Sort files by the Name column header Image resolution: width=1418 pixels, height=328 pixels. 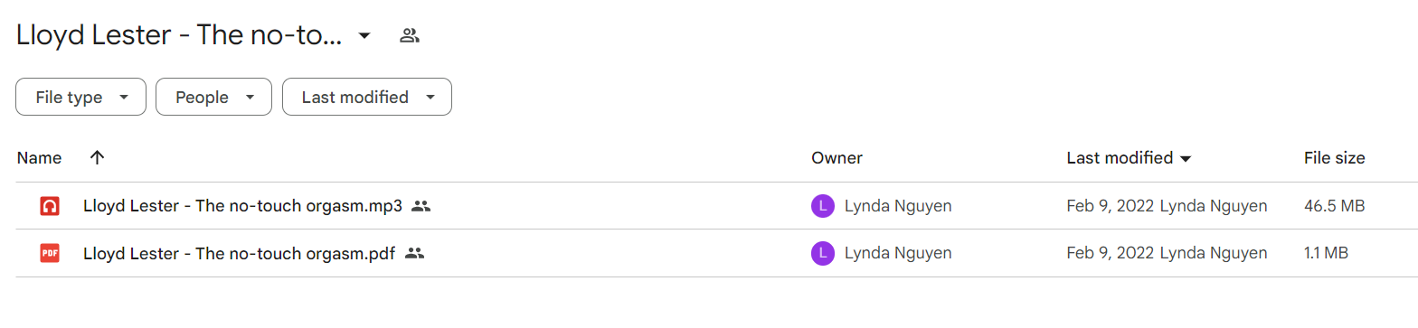[x=39, y=158]
